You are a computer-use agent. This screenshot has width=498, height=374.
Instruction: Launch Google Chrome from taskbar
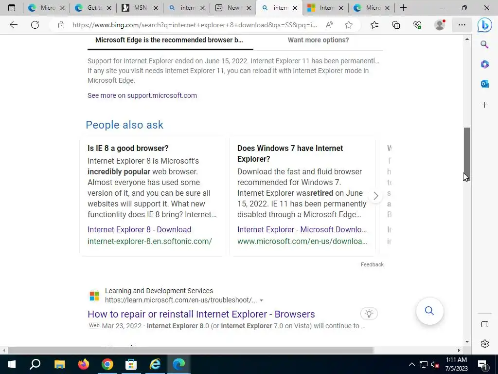click(107, 364)
